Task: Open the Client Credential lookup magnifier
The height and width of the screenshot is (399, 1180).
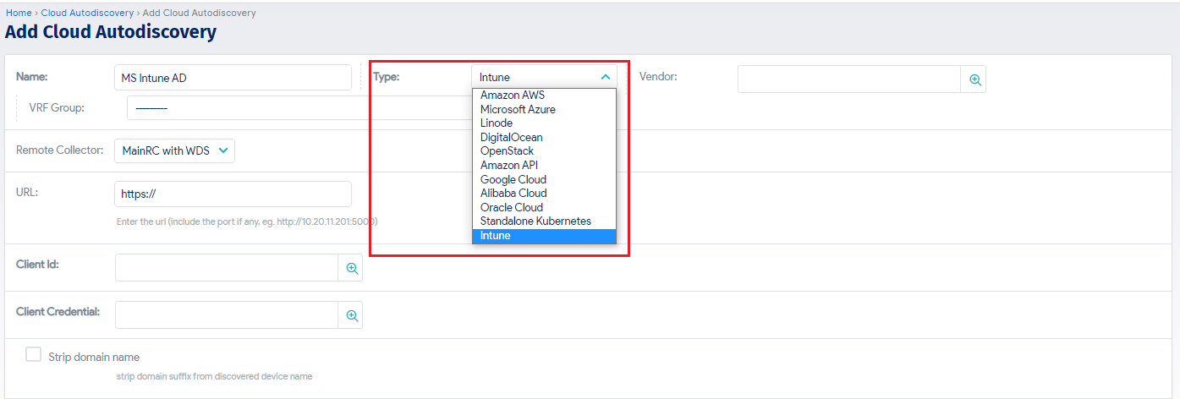Action: tap(351, 315)
